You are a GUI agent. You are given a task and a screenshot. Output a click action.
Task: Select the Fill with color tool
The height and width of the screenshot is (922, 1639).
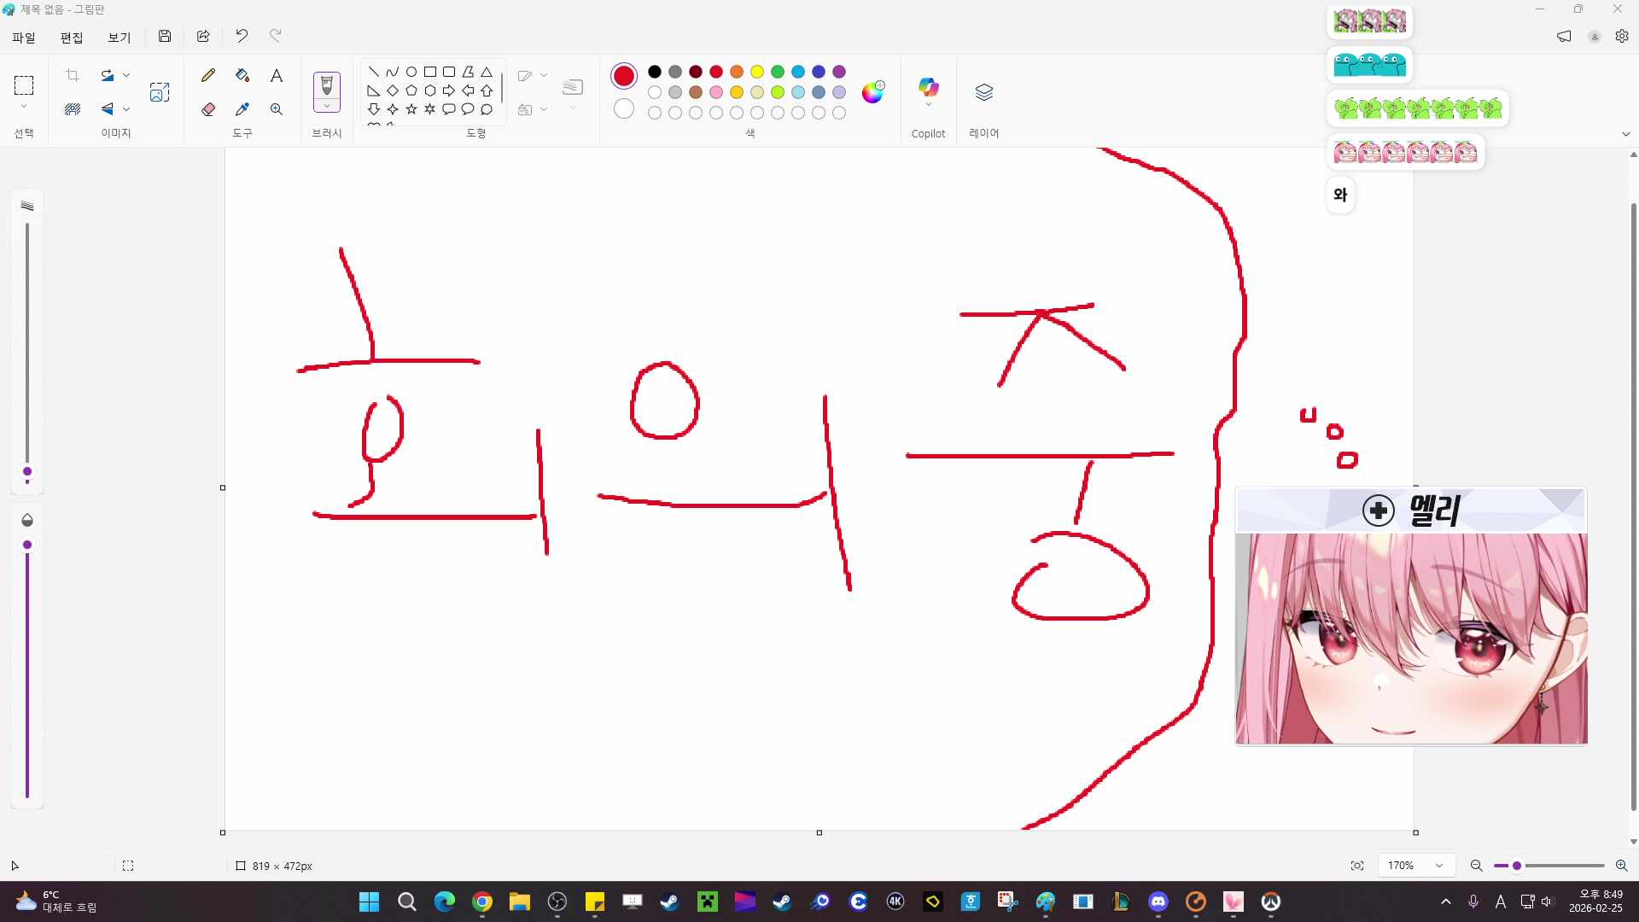point(242,75)
